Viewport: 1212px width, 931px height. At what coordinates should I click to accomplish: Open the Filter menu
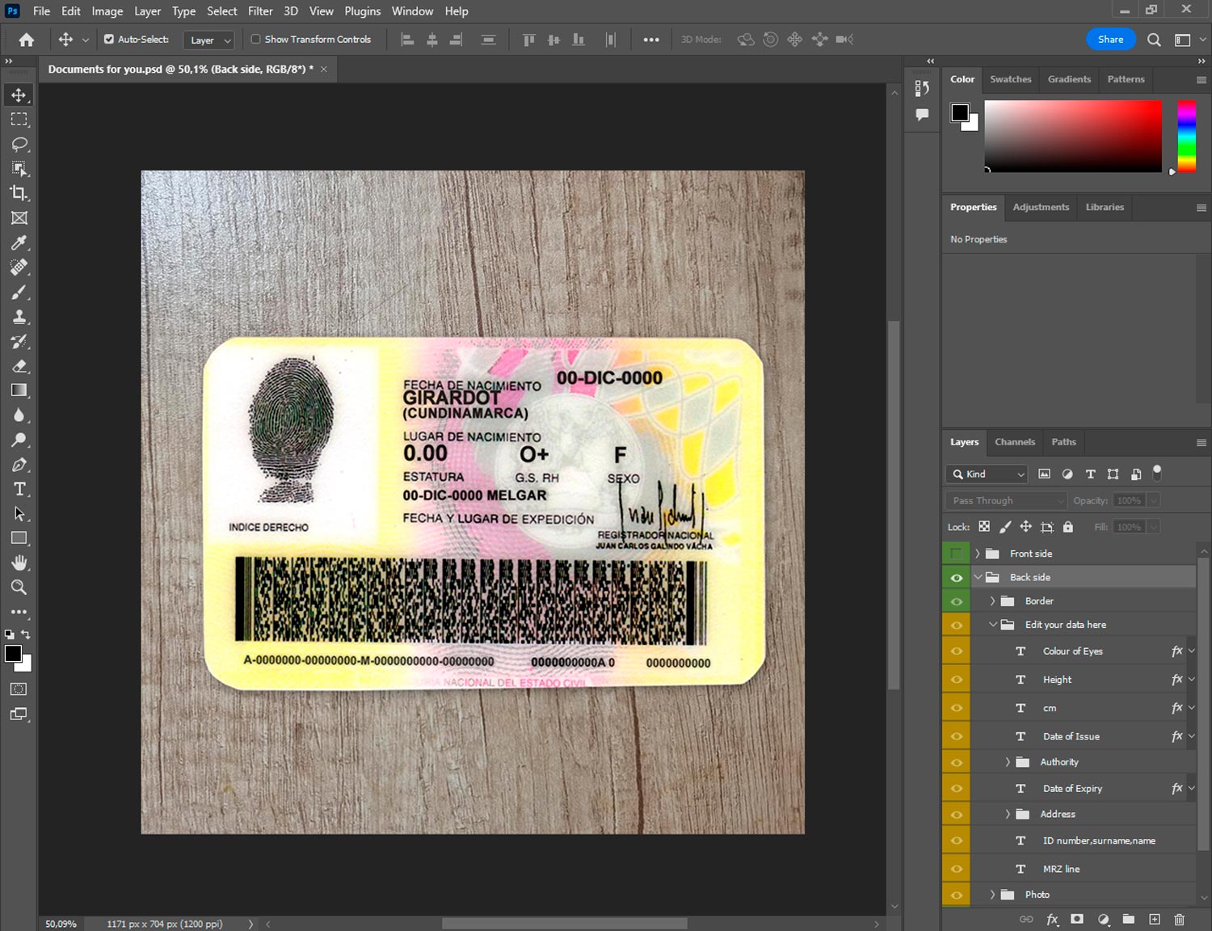259,11
